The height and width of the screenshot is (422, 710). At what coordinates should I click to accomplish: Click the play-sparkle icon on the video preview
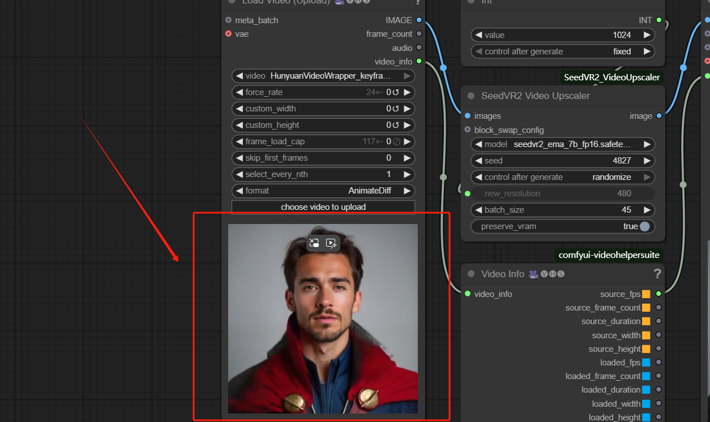click(x=332, y=243)
